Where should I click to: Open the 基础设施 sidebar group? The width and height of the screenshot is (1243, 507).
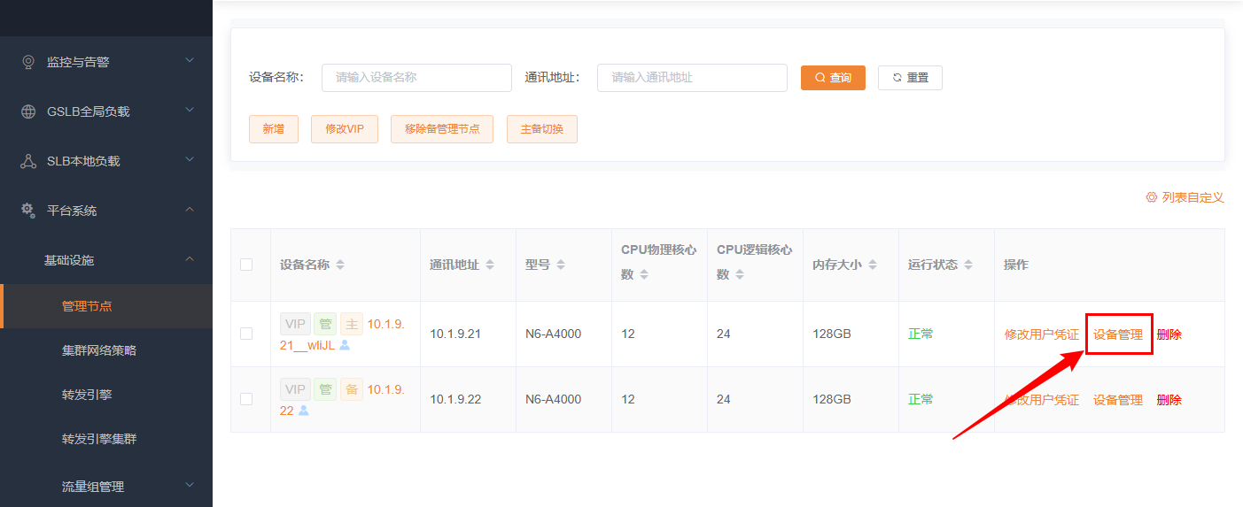(106, 260)
